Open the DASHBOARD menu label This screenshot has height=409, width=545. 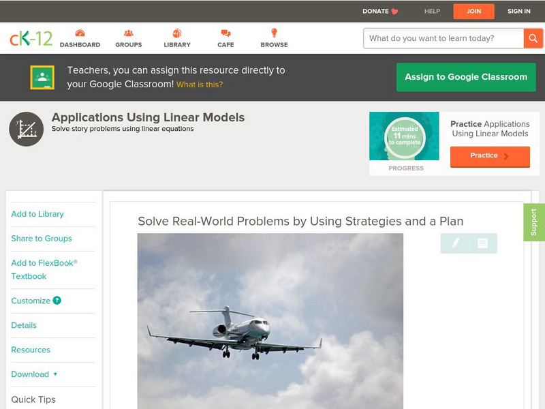click(x=80, y=44)
